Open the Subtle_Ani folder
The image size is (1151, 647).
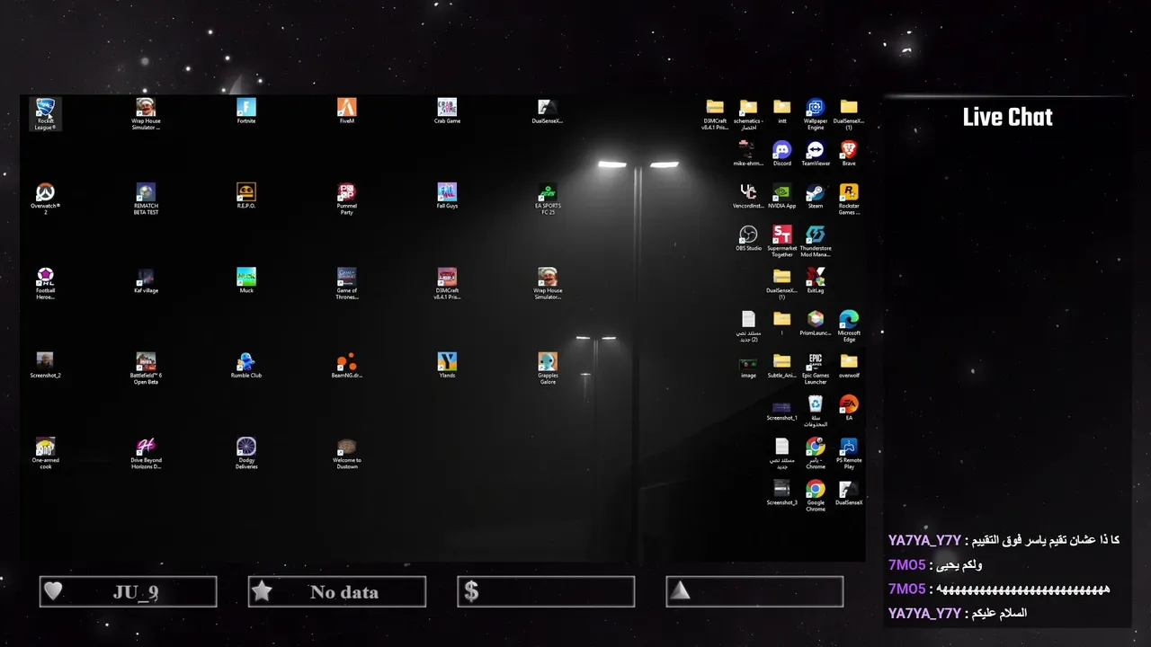click(781, 367)
